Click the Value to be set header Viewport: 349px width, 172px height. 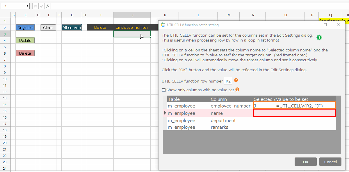[x=306, y=99]
